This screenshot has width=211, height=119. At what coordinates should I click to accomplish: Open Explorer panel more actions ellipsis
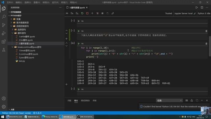[x=60, y=7]
